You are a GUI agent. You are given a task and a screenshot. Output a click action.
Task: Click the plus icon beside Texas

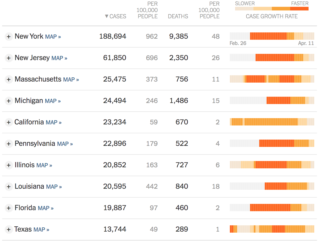pos(9,229)
